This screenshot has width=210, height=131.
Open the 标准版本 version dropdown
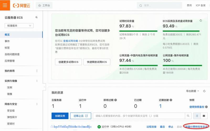tap(19, 26)
